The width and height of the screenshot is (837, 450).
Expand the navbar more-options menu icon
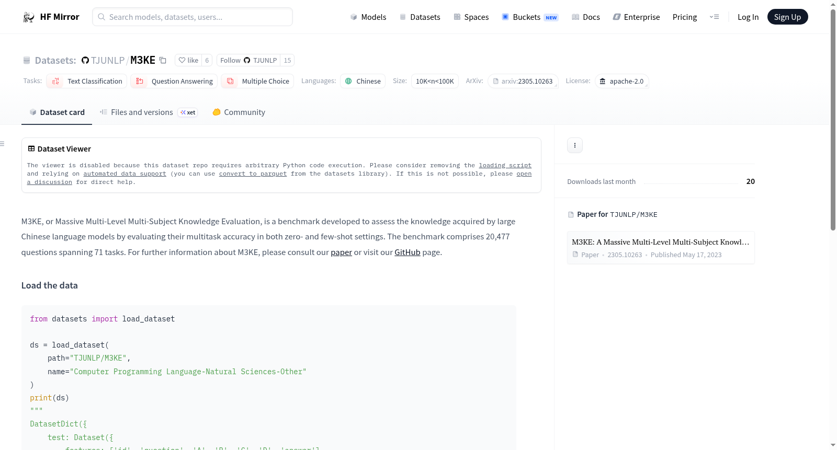tap(714, 17)
